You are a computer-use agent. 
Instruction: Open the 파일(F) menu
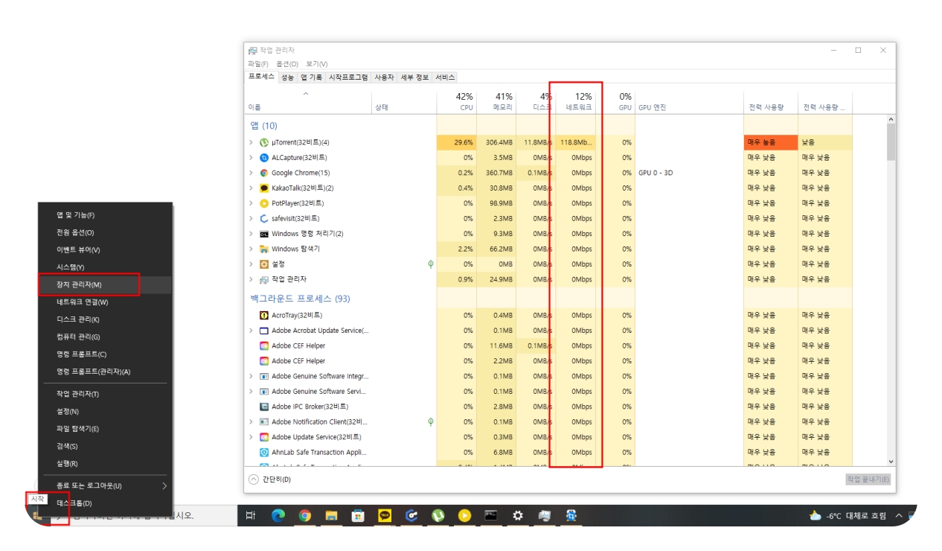[x=258, y=64]
